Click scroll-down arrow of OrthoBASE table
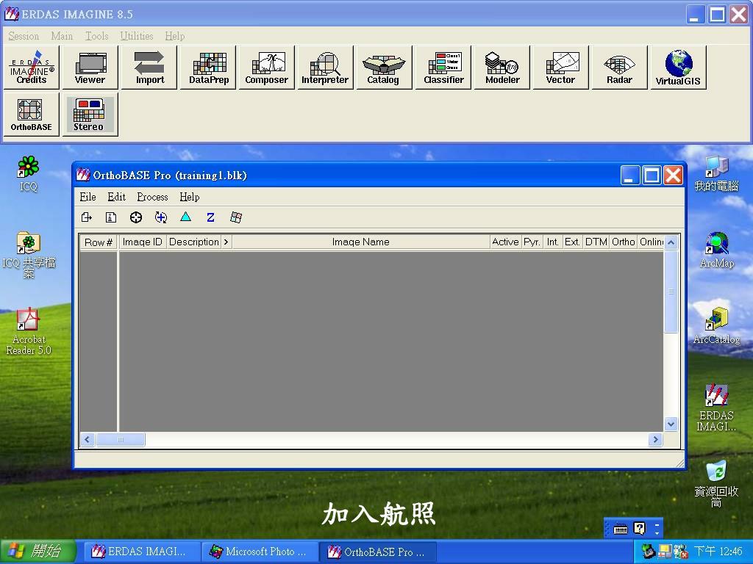This screenshot has width=753, height=564. click(x=671, y=424)
